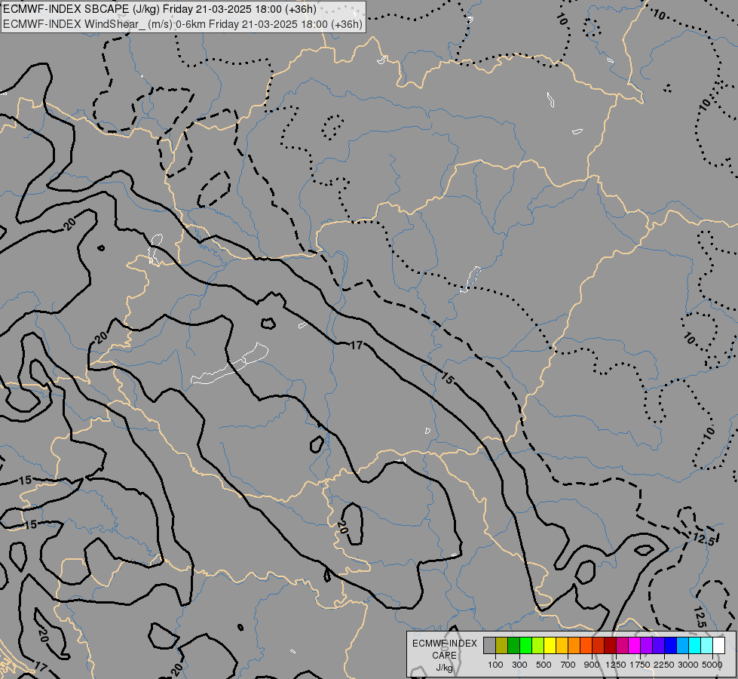Click the legend value 900
The image size is (738, 679).
(592, 665)
